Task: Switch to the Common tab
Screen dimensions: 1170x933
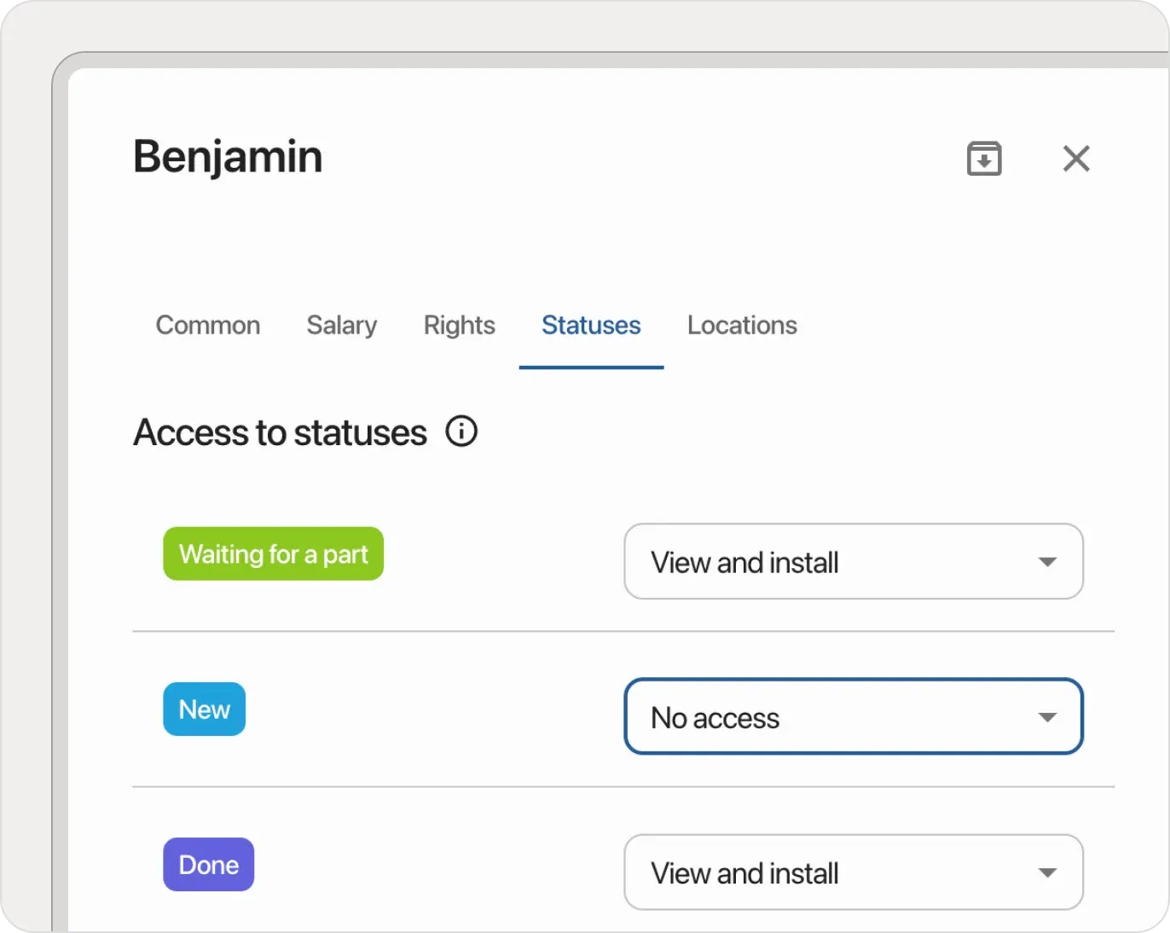Action: [207, 325]
